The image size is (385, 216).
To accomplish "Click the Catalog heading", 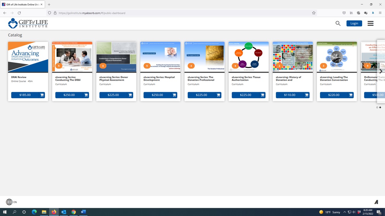I will click(15, 35).
